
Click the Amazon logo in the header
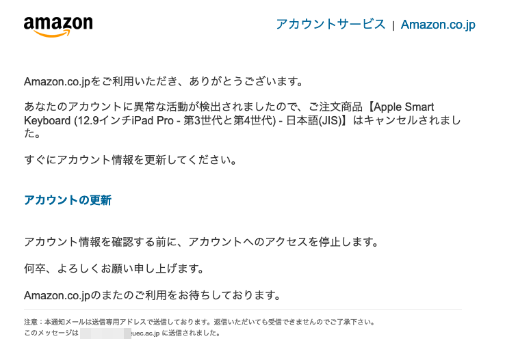point(58,27)
